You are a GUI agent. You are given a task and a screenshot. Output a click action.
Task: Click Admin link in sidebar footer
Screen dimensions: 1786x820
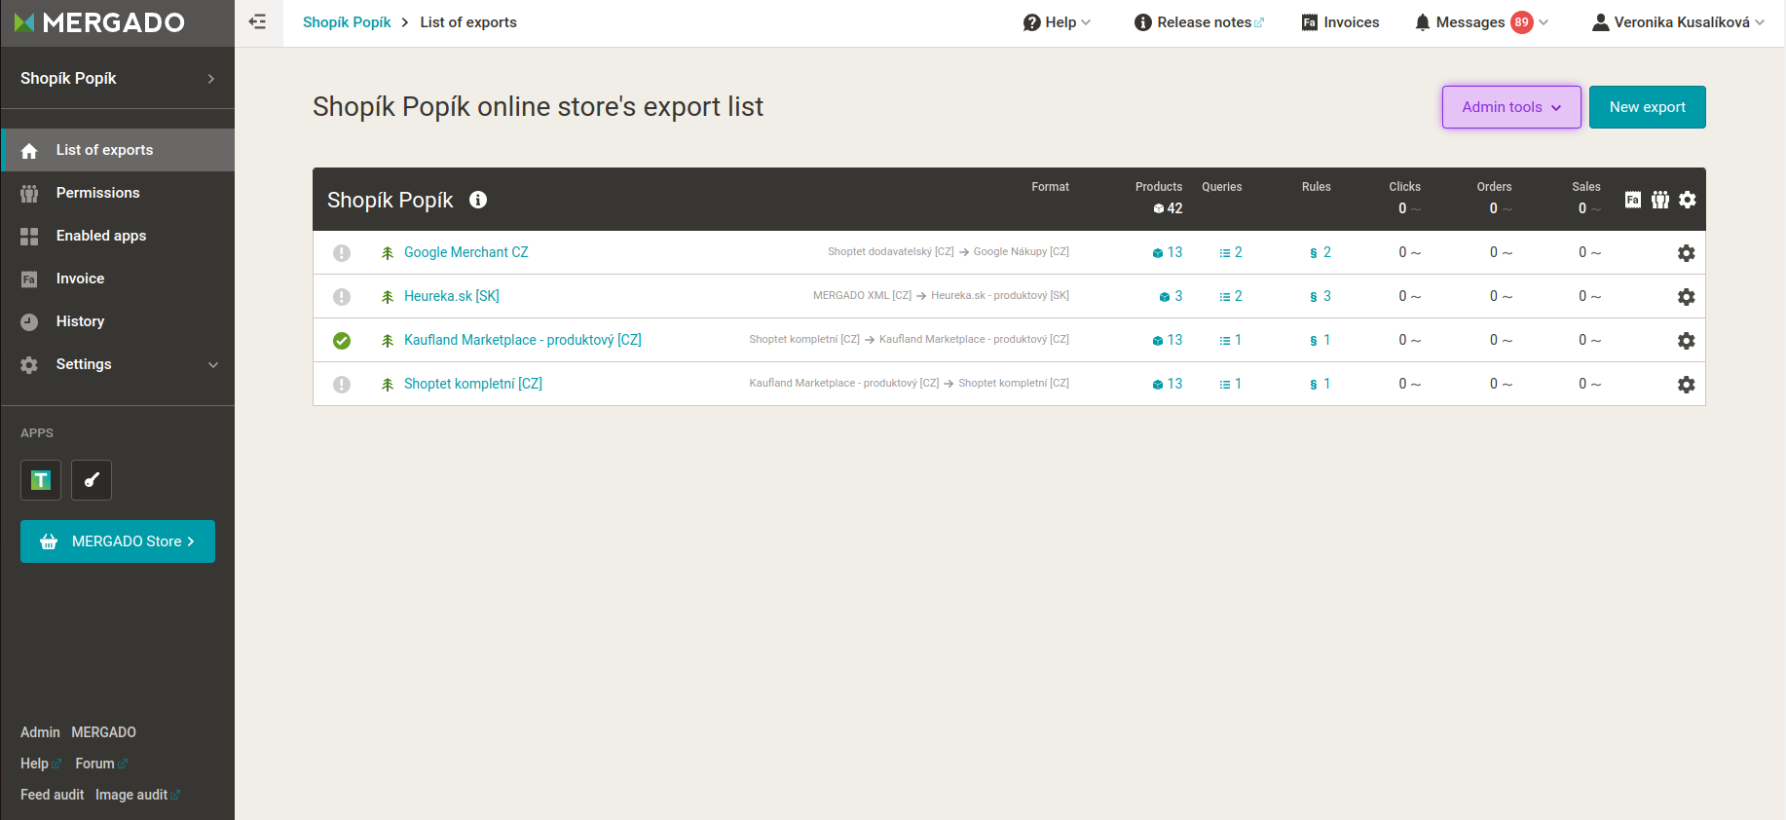click(40, 732)
